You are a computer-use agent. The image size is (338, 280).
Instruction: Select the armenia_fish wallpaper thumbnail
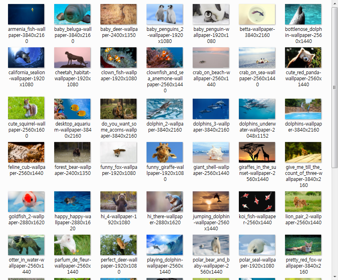(26, 14)
